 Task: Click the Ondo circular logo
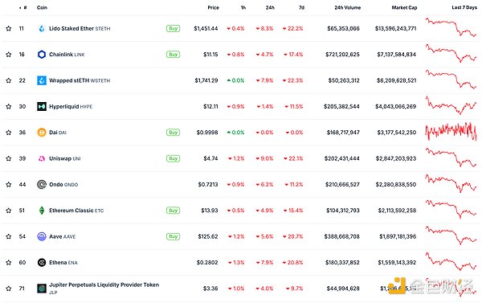(42, 185)
